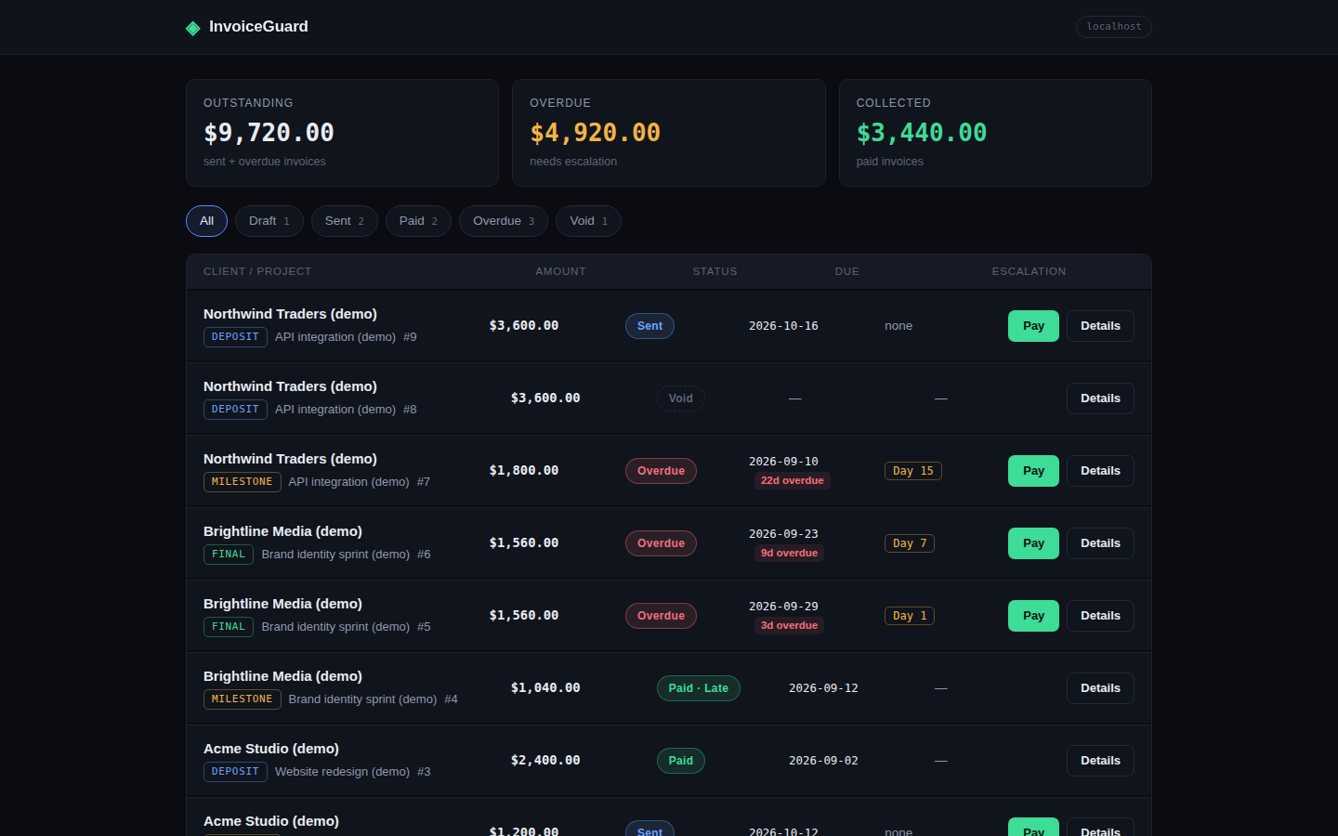Select the Overdue $4,920.00 amount
The width and height of the screenshot is (1338, 836).
point(596,133)
